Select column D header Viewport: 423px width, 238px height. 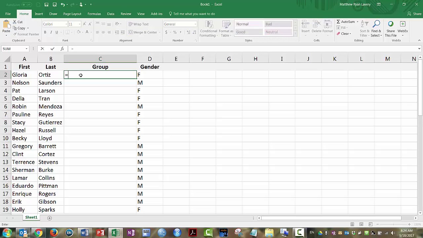coord(150,59)
